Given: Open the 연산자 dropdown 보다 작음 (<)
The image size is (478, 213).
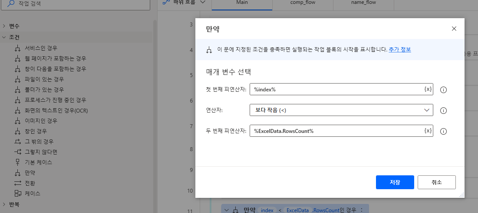Looking at the screenshot, I should [x=341, y=110].
